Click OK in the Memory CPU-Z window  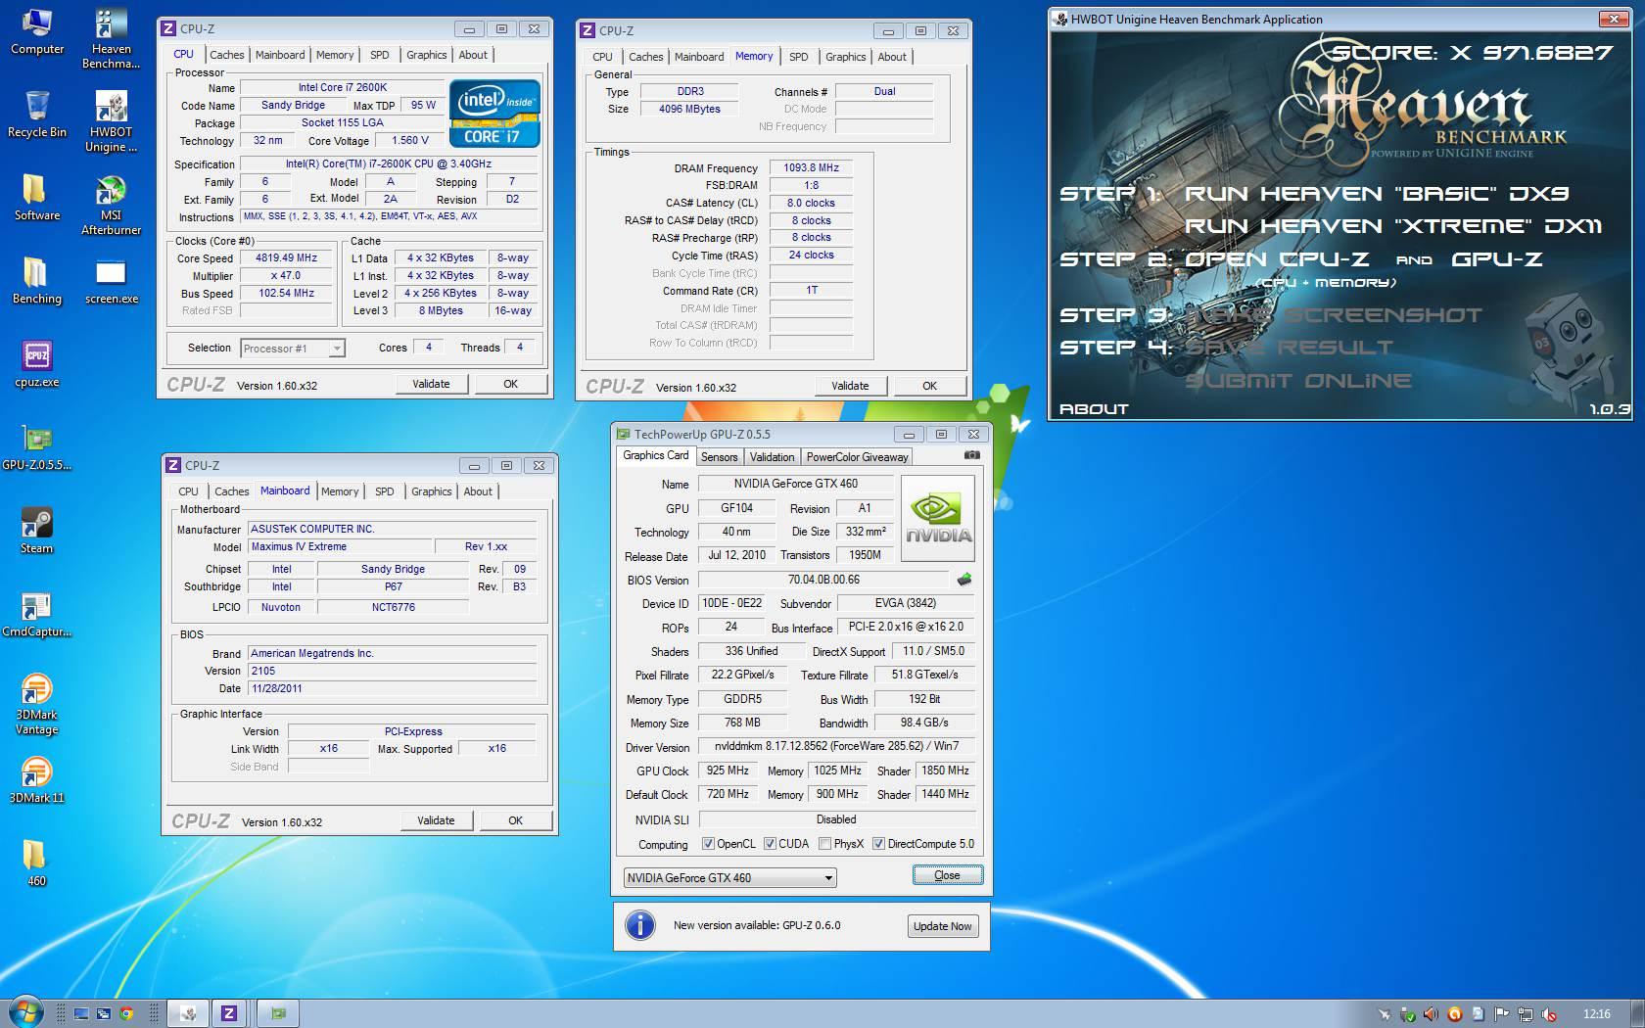click(x=929, y=386)
